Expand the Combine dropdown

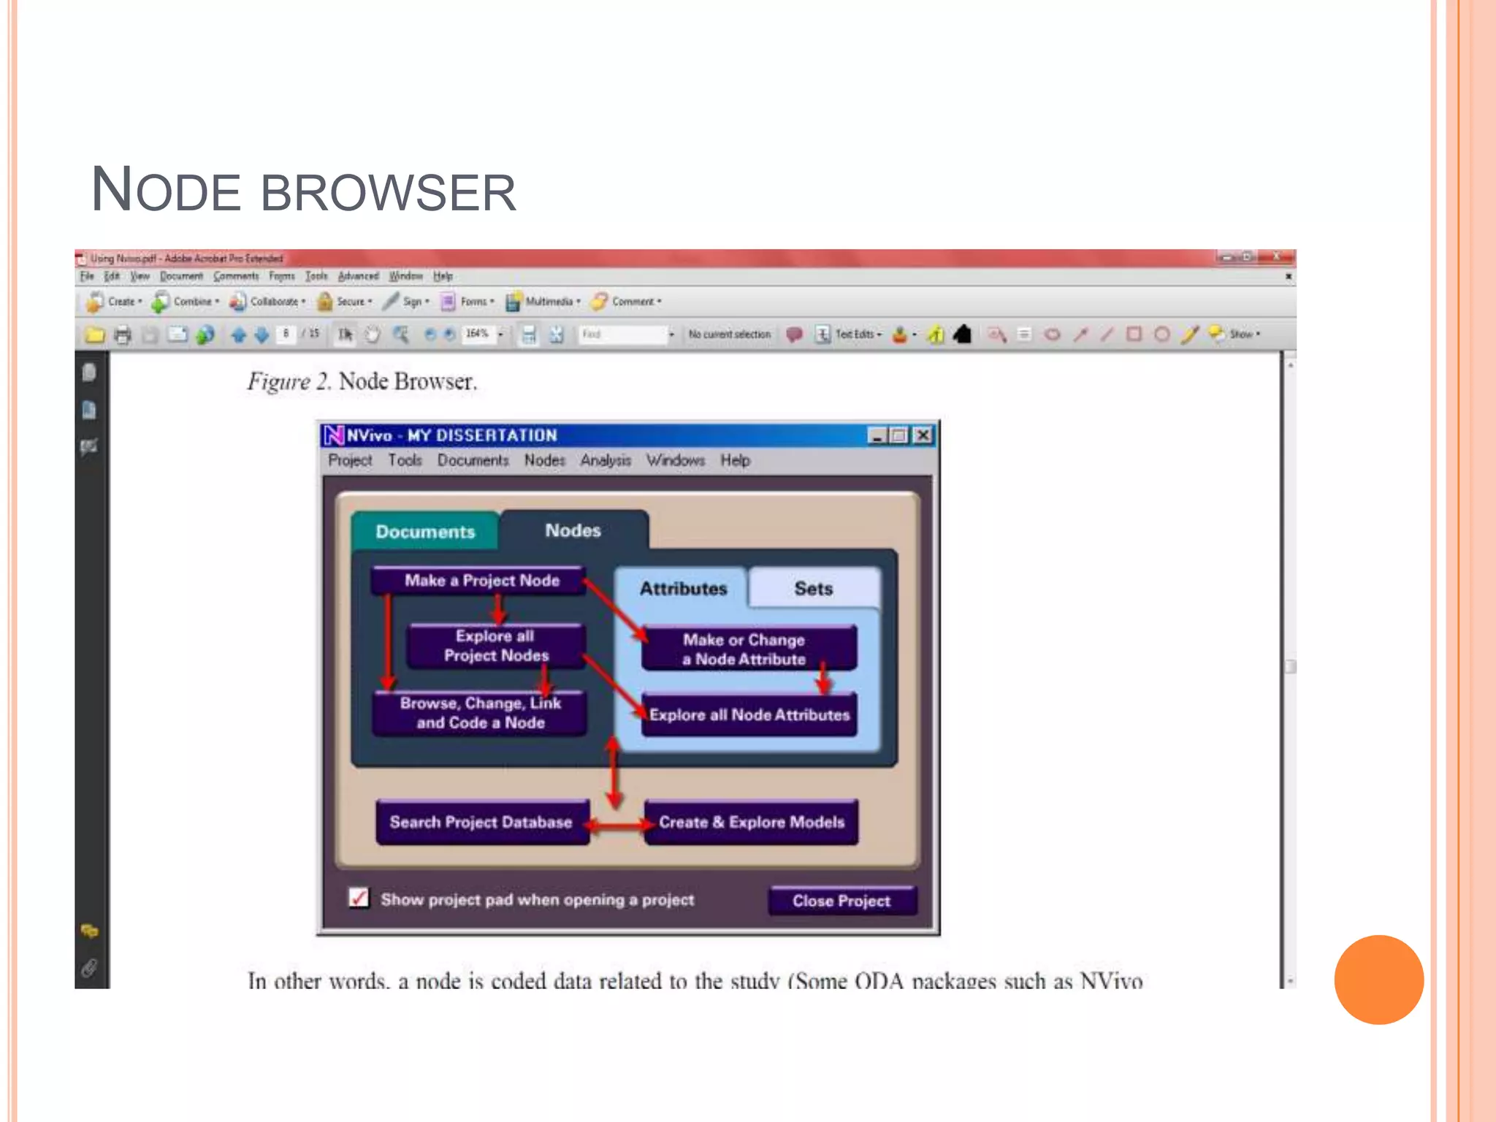[x=186, y=301]
